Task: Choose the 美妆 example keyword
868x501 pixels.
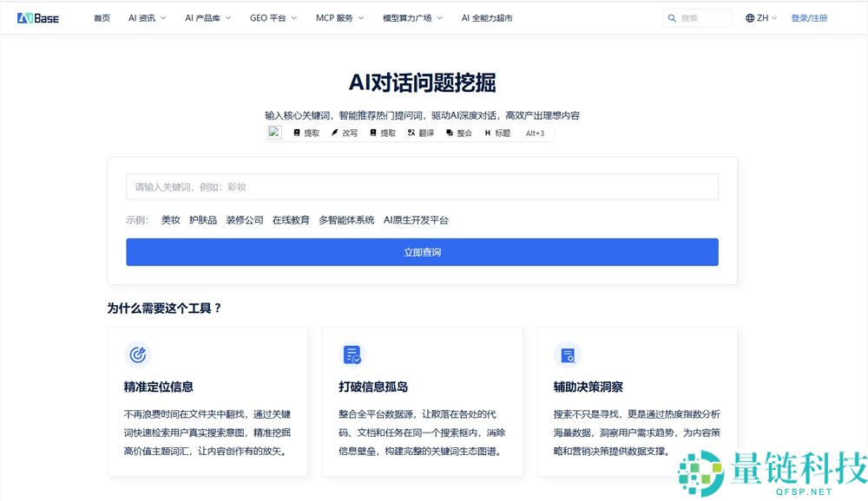Action: pyautogui.click(x=170, y=220)
